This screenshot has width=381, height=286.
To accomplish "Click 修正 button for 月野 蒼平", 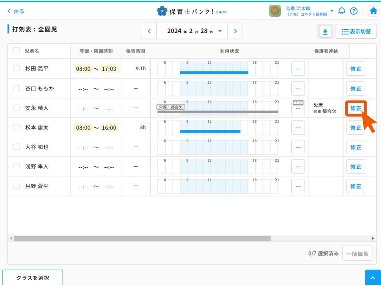I will [356, 186].
